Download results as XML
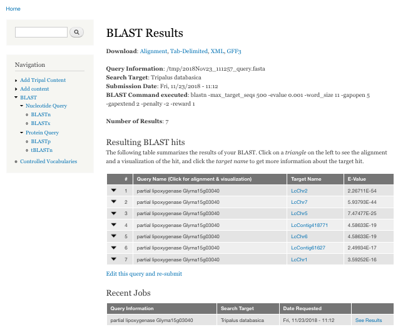 coord(217,51)
